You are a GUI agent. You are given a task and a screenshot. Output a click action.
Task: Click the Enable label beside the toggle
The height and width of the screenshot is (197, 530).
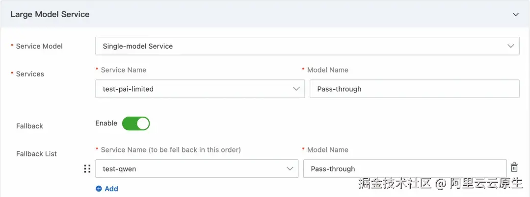[x=106, y=123]
